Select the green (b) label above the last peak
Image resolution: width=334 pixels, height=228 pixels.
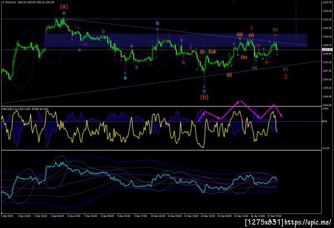coord(275,29)
